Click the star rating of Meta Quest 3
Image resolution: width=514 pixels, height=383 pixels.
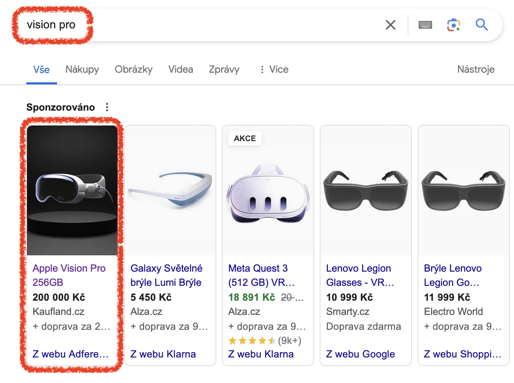click(x=252, y=341)
